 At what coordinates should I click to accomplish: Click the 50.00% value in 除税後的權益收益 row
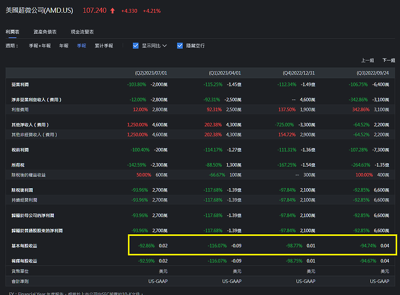144,175
